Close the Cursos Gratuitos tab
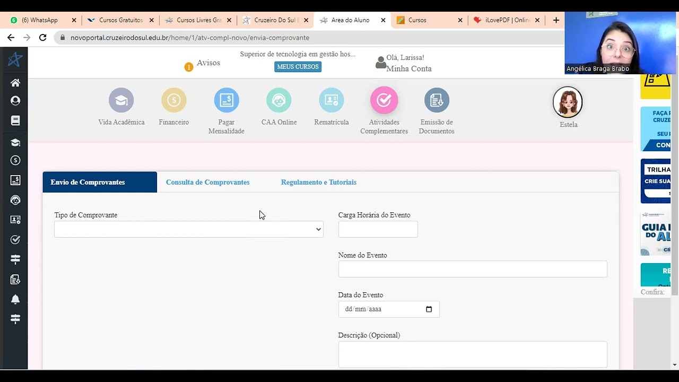This screenshot has width=679, height=382. tap(151, 20)
